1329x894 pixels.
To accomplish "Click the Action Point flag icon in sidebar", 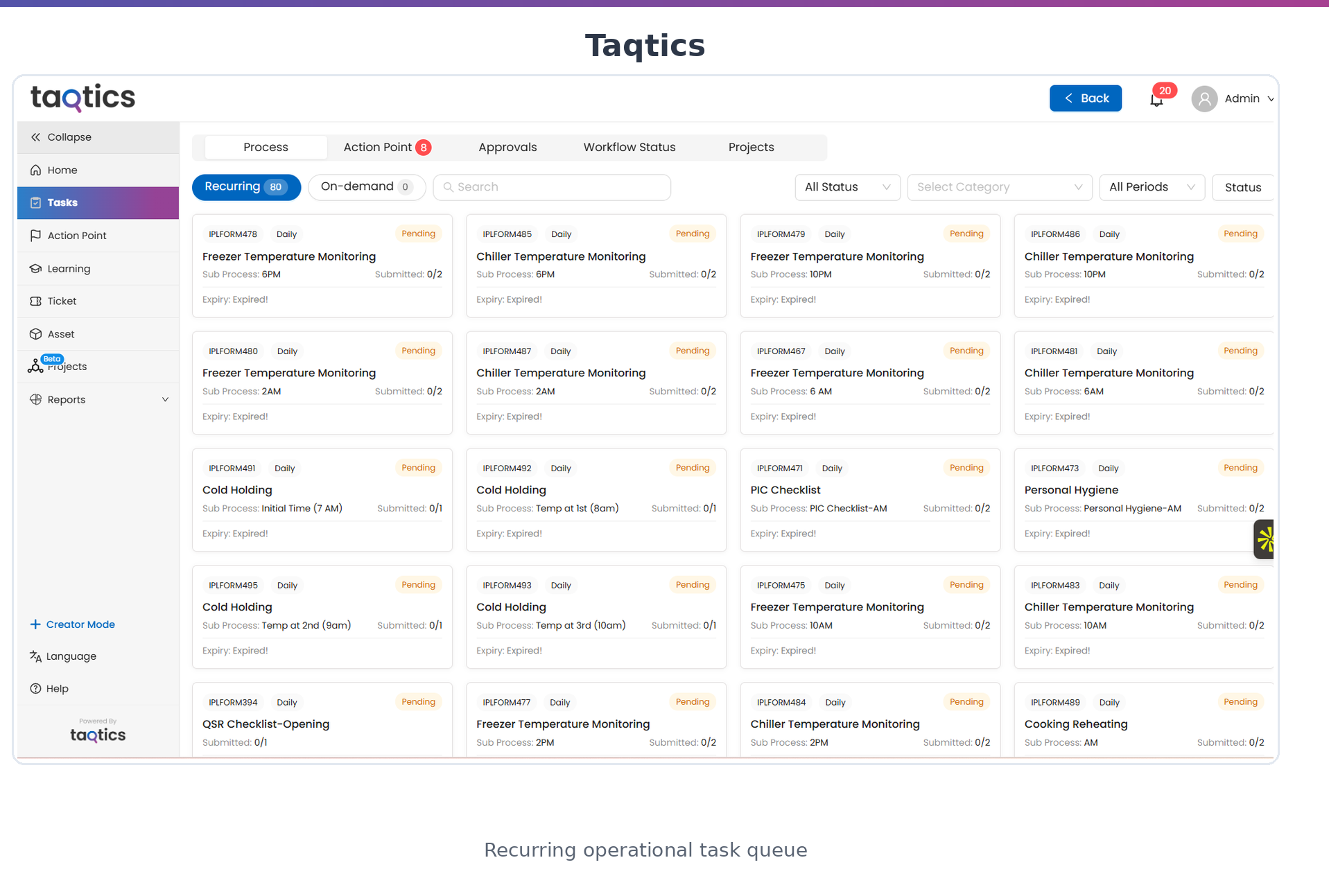I will [x=35, y=236].
